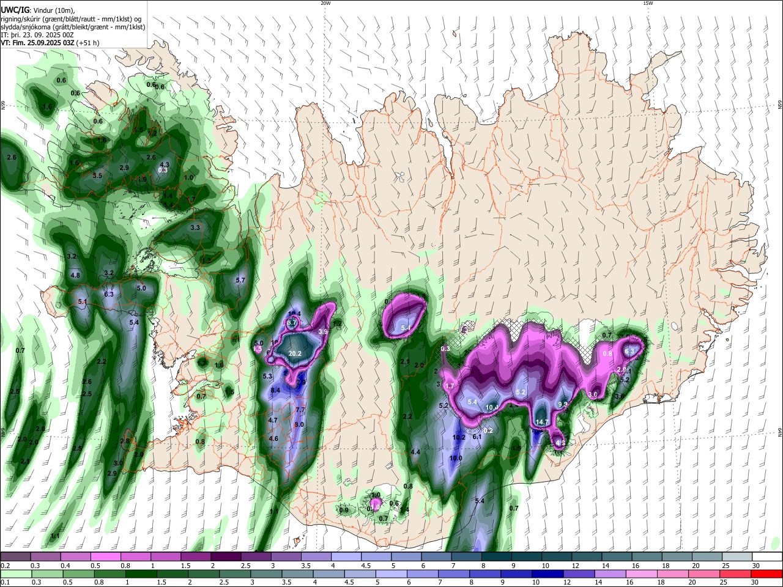The height and width of the screenshot is (587, 783).
Task: Pick the palest green 0.1 swatch in lower legend
Action: pyautogui.click(x=16, y=574)
